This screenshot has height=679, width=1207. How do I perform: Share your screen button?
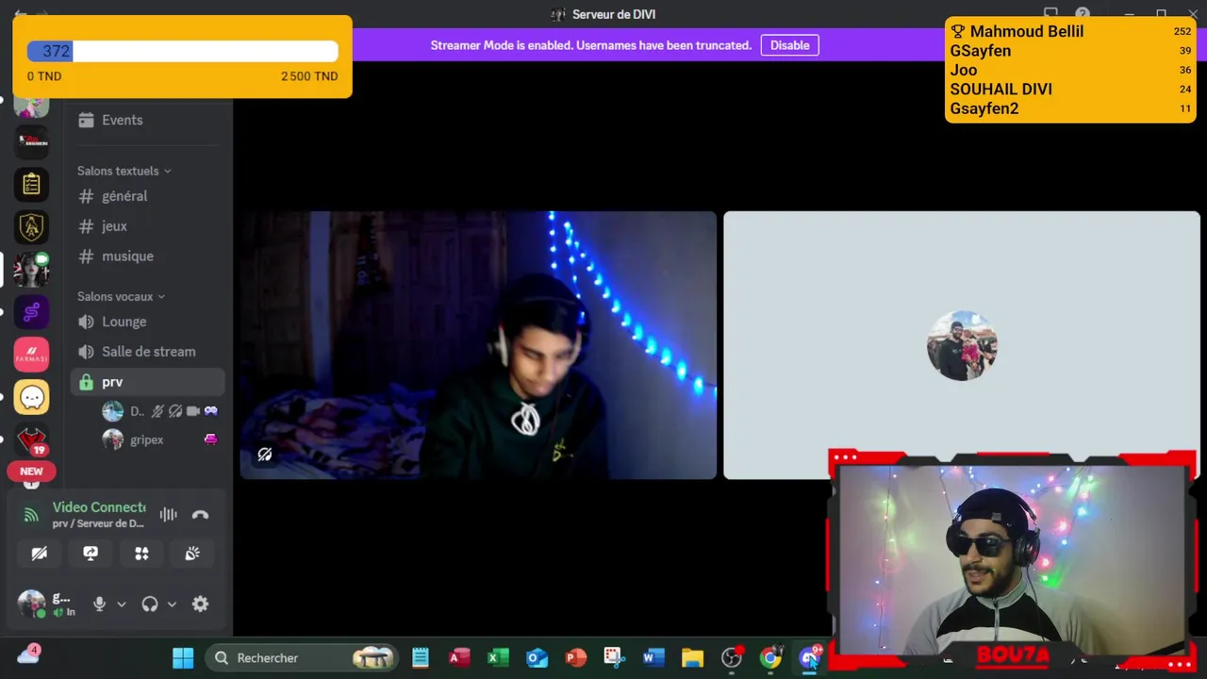pos(91,554)
